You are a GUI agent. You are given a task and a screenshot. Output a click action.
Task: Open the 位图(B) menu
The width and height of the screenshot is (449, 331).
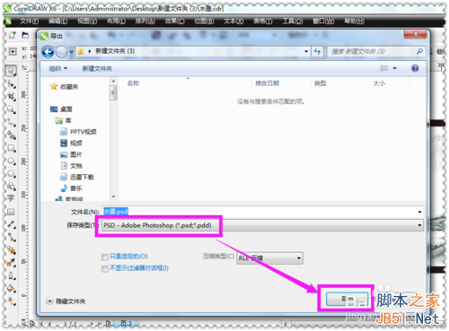coord(204,22)
